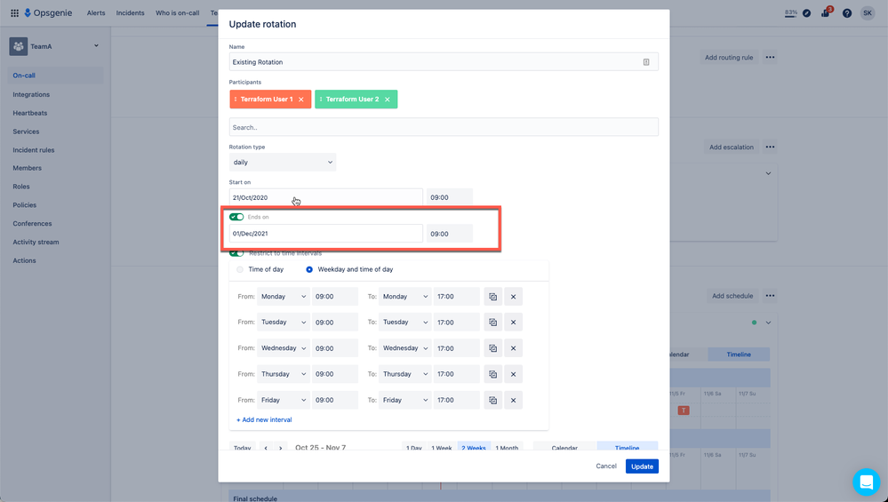This screenshot has width=888, height=502.
Task: Open the chat support bubble
Action: coord(866,482)
